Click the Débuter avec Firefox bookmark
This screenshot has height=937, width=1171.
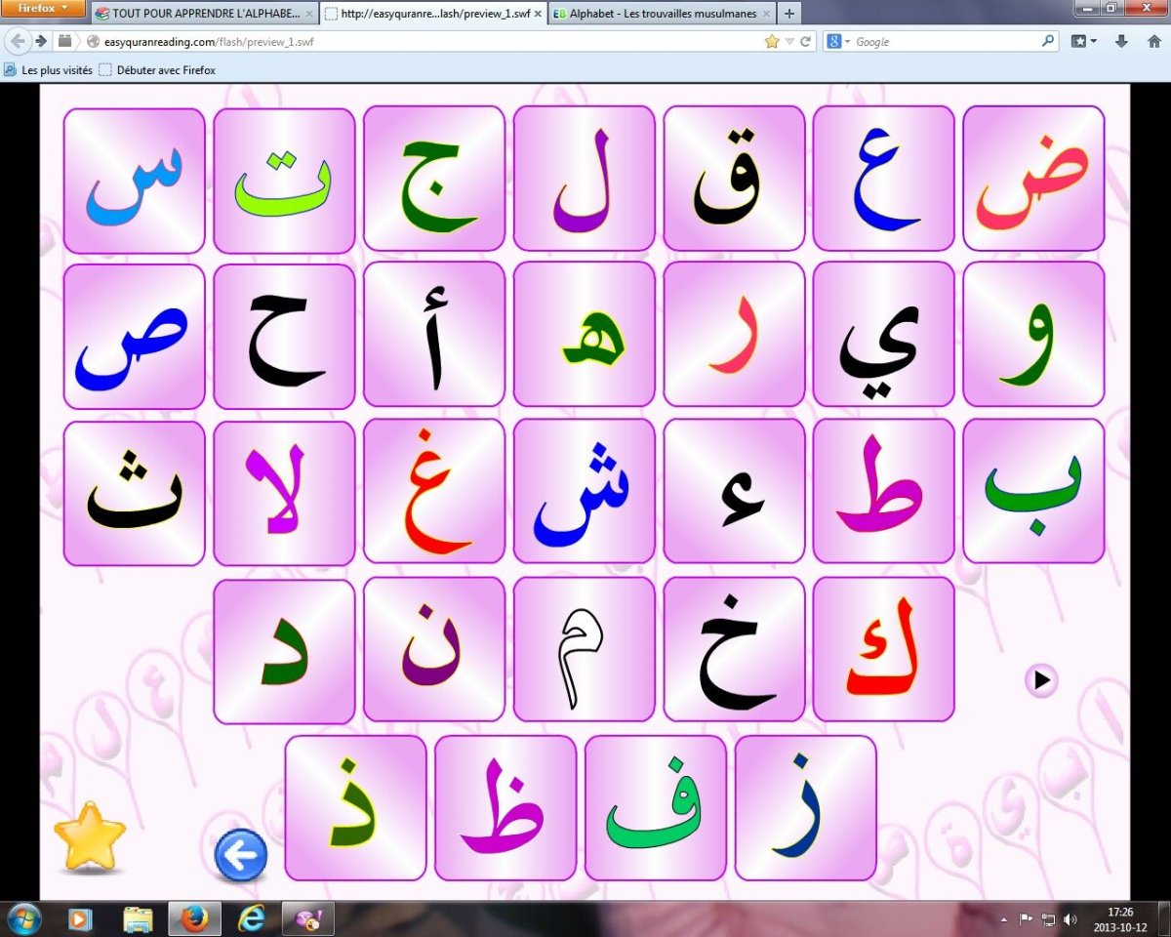coord(157,70)
